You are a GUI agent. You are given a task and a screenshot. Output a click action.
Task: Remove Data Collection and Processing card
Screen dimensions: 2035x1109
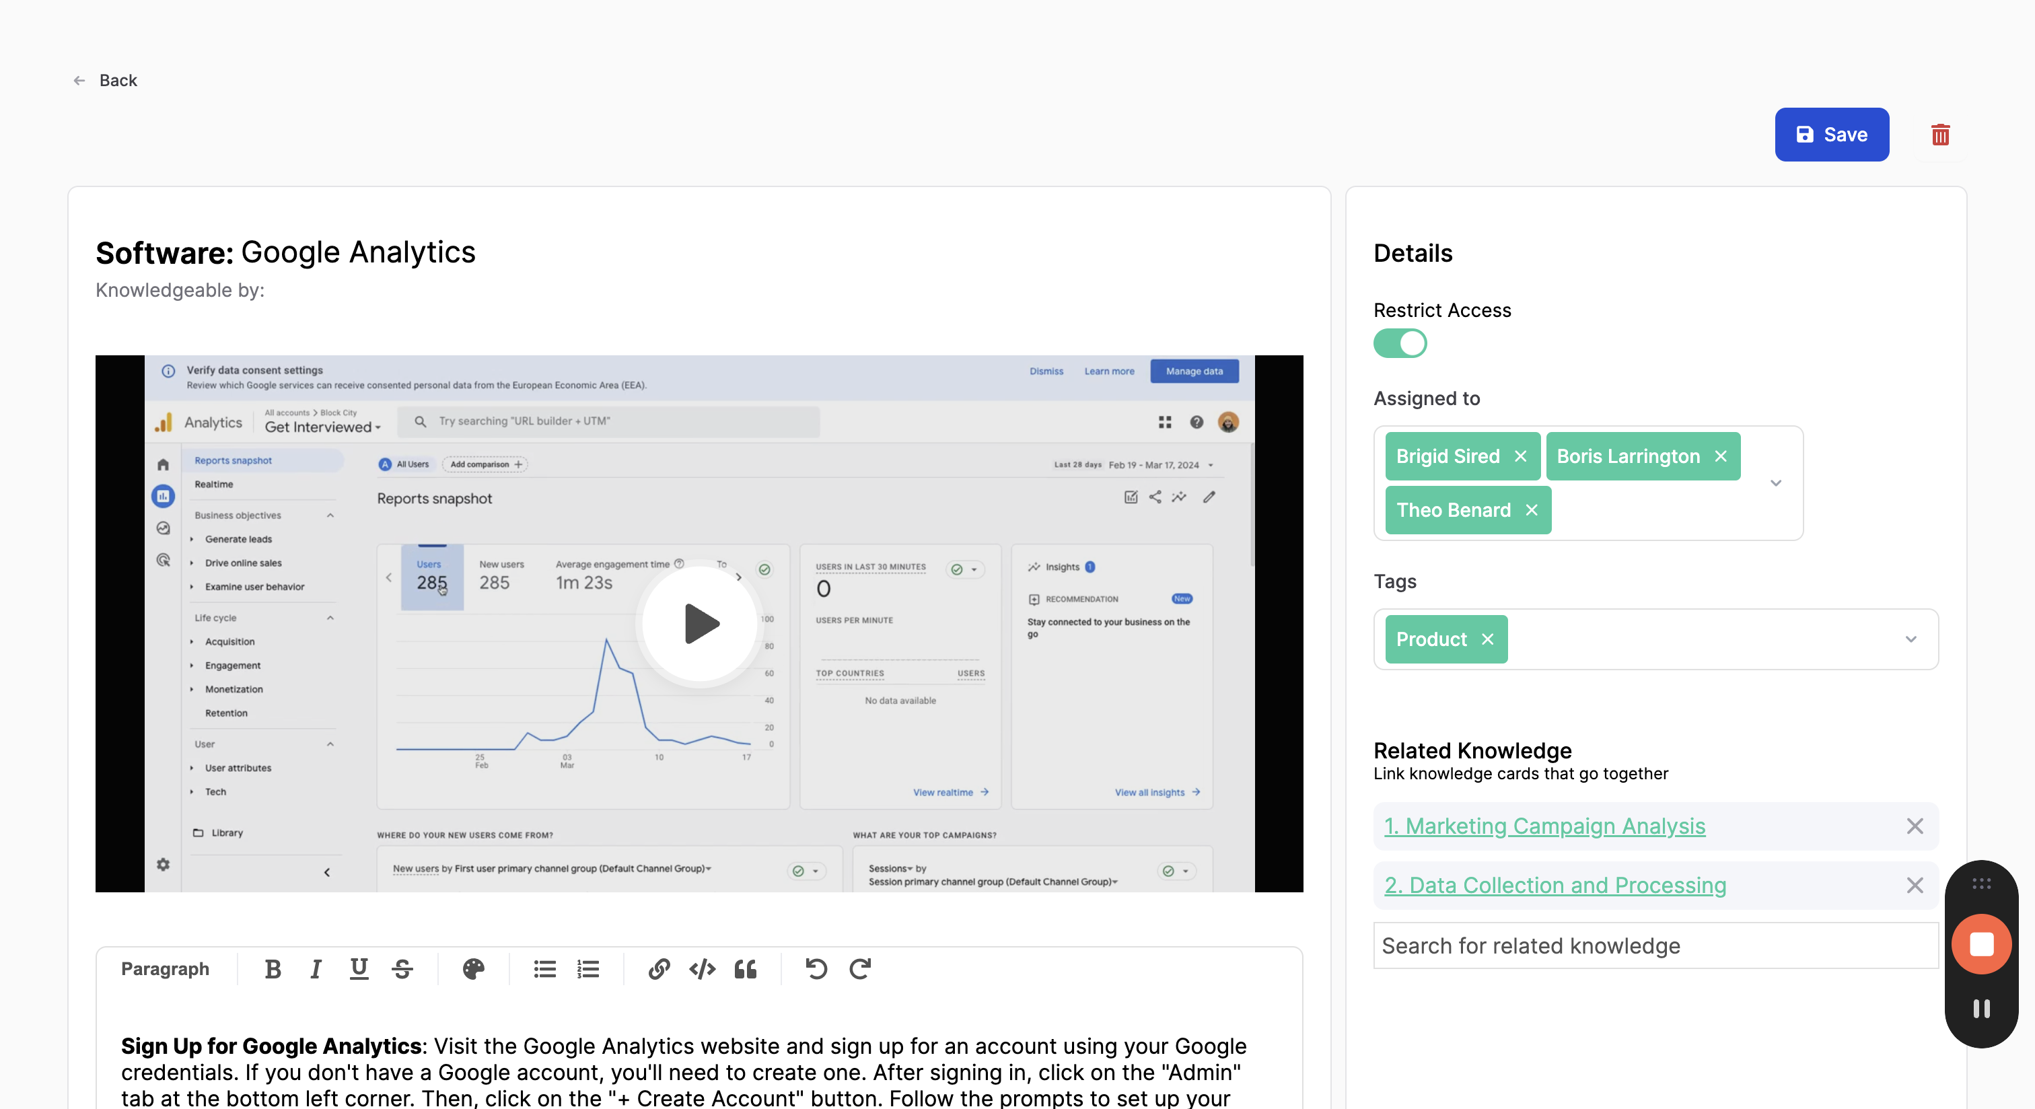point(1915,886)
